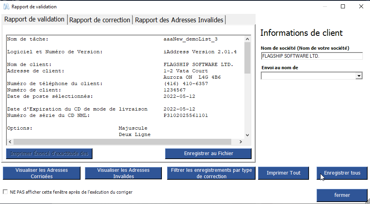Viewport: 370px width, 204px height.
Task: Click the report's scroll up arrow
Action: tap(247, 39)
